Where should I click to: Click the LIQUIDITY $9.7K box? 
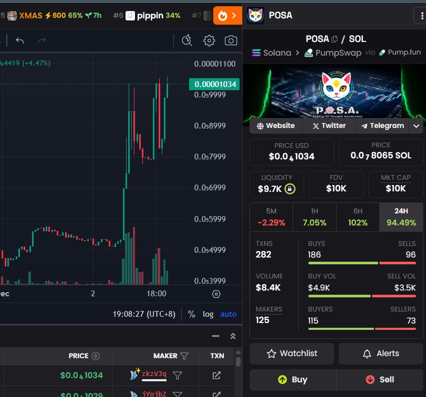click(x=277, y=185)
